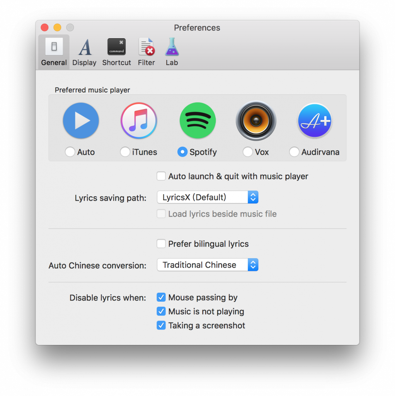Open the Lab tab
Viewport: 395px width, 396px height.
(x=172, y=52)
